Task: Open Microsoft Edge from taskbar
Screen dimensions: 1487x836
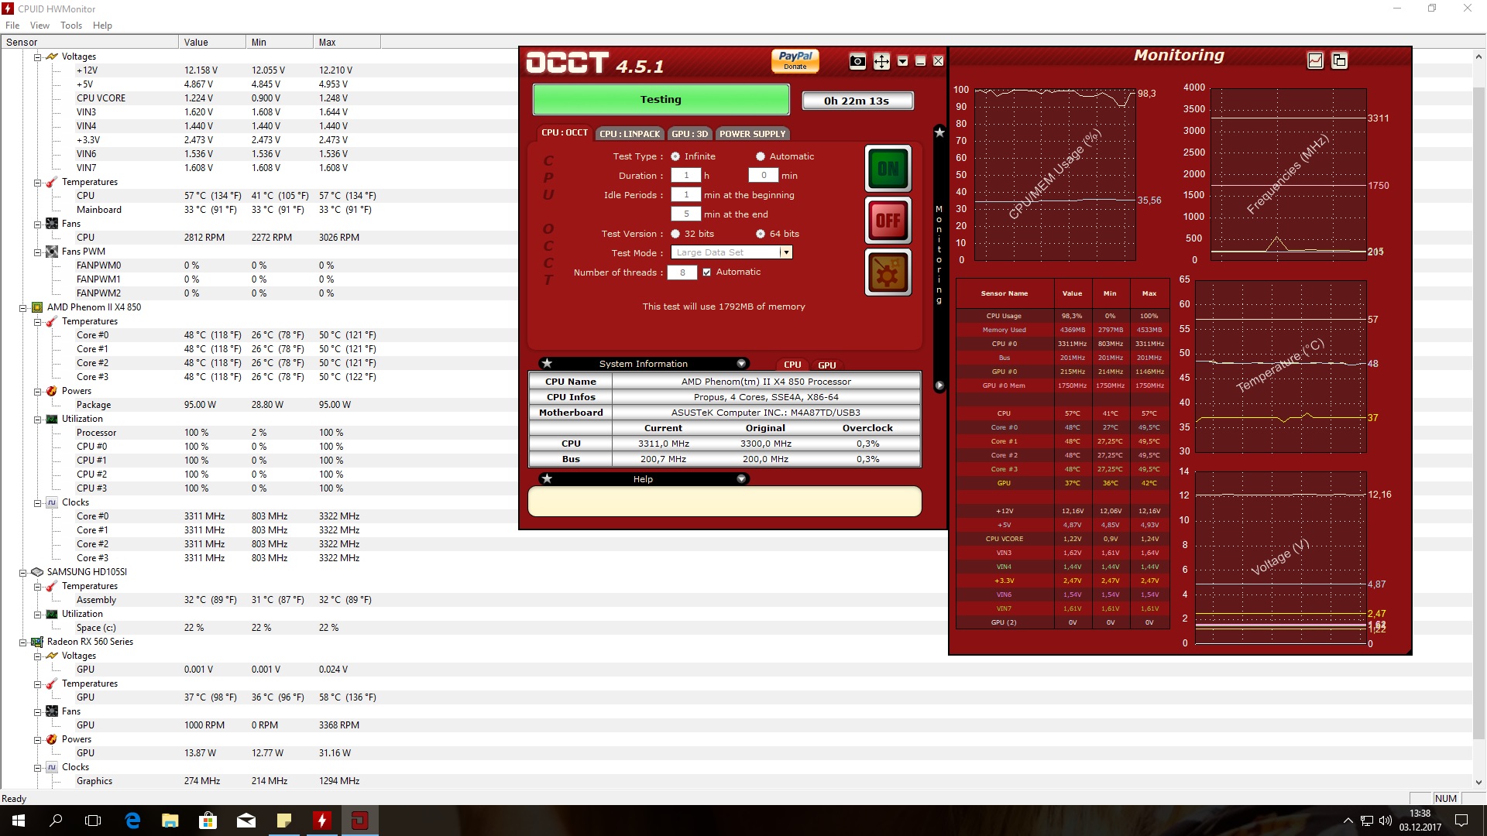Action: tap(132, 821)
